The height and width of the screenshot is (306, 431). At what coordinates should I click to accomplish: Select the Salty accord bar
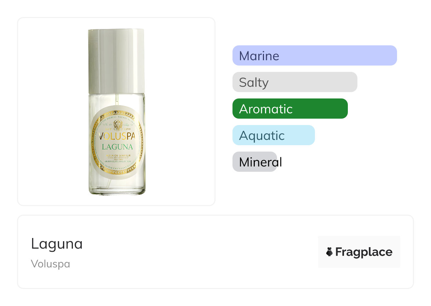(x=294, y=82)
